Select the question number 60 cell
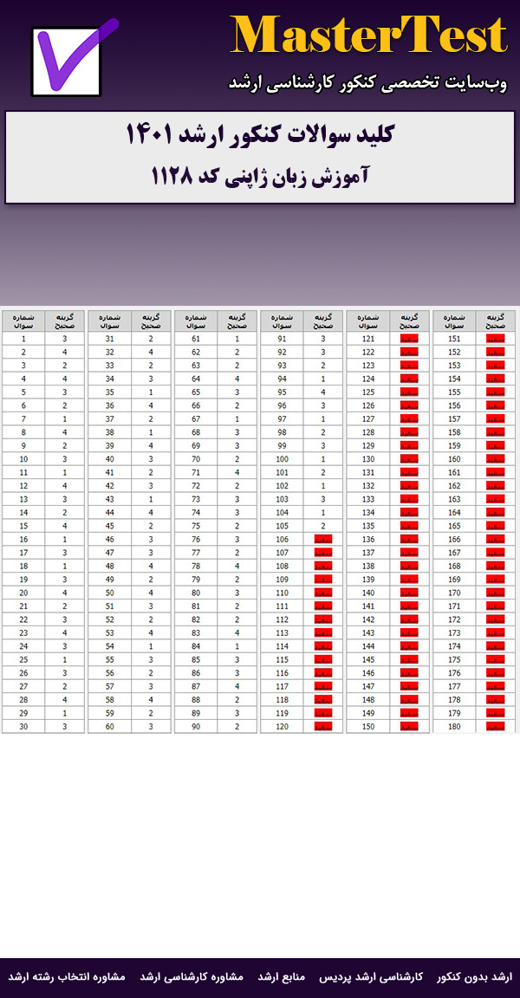This screenshot has width=520, height=998. 109,726
